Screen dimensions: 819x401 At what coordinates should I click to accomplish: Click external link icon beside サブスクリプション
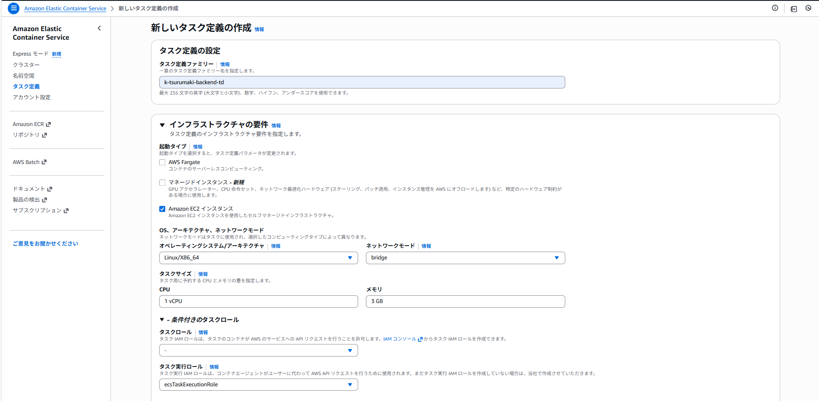coord(66,211)
